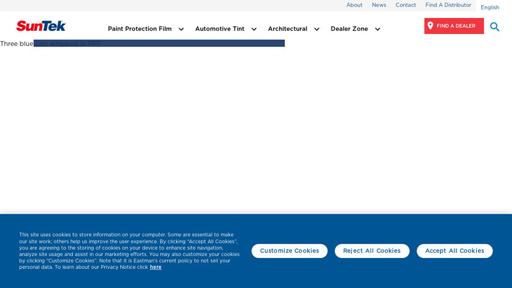The height and width of the screenshot is (288, 512).
Task: Click the Three blue cars banner image
Action: (x=142, y=44)
